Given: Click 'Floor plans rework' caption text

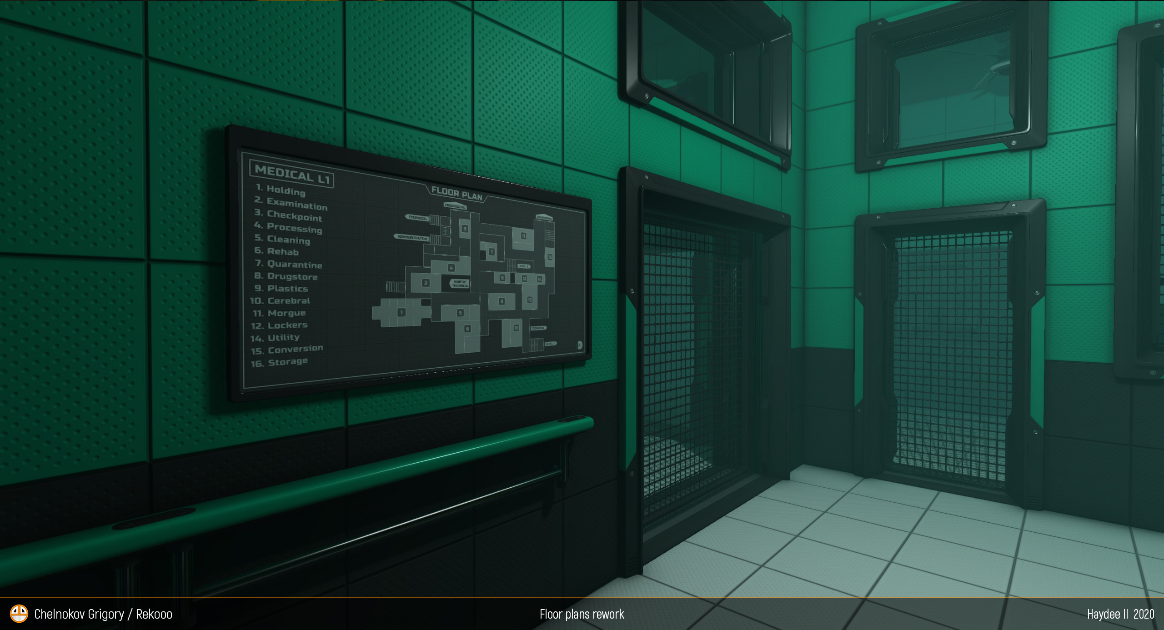Looking at the screenshot, I should tap(582, 614).
